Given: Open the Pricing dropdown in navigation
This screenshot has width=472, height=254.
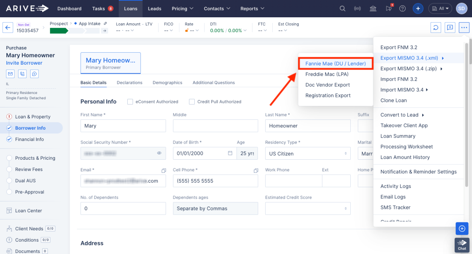Looking at the screenshot, I should pyautogui.click(x=182, y=9).
